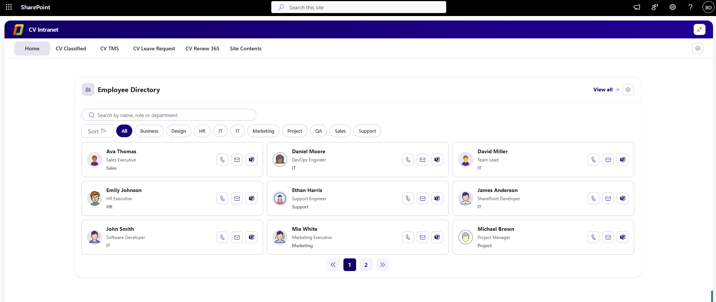The width and height of the screenshot is (716, 302).
Task: Click the SharePoint title link
Action: [36, 7]
